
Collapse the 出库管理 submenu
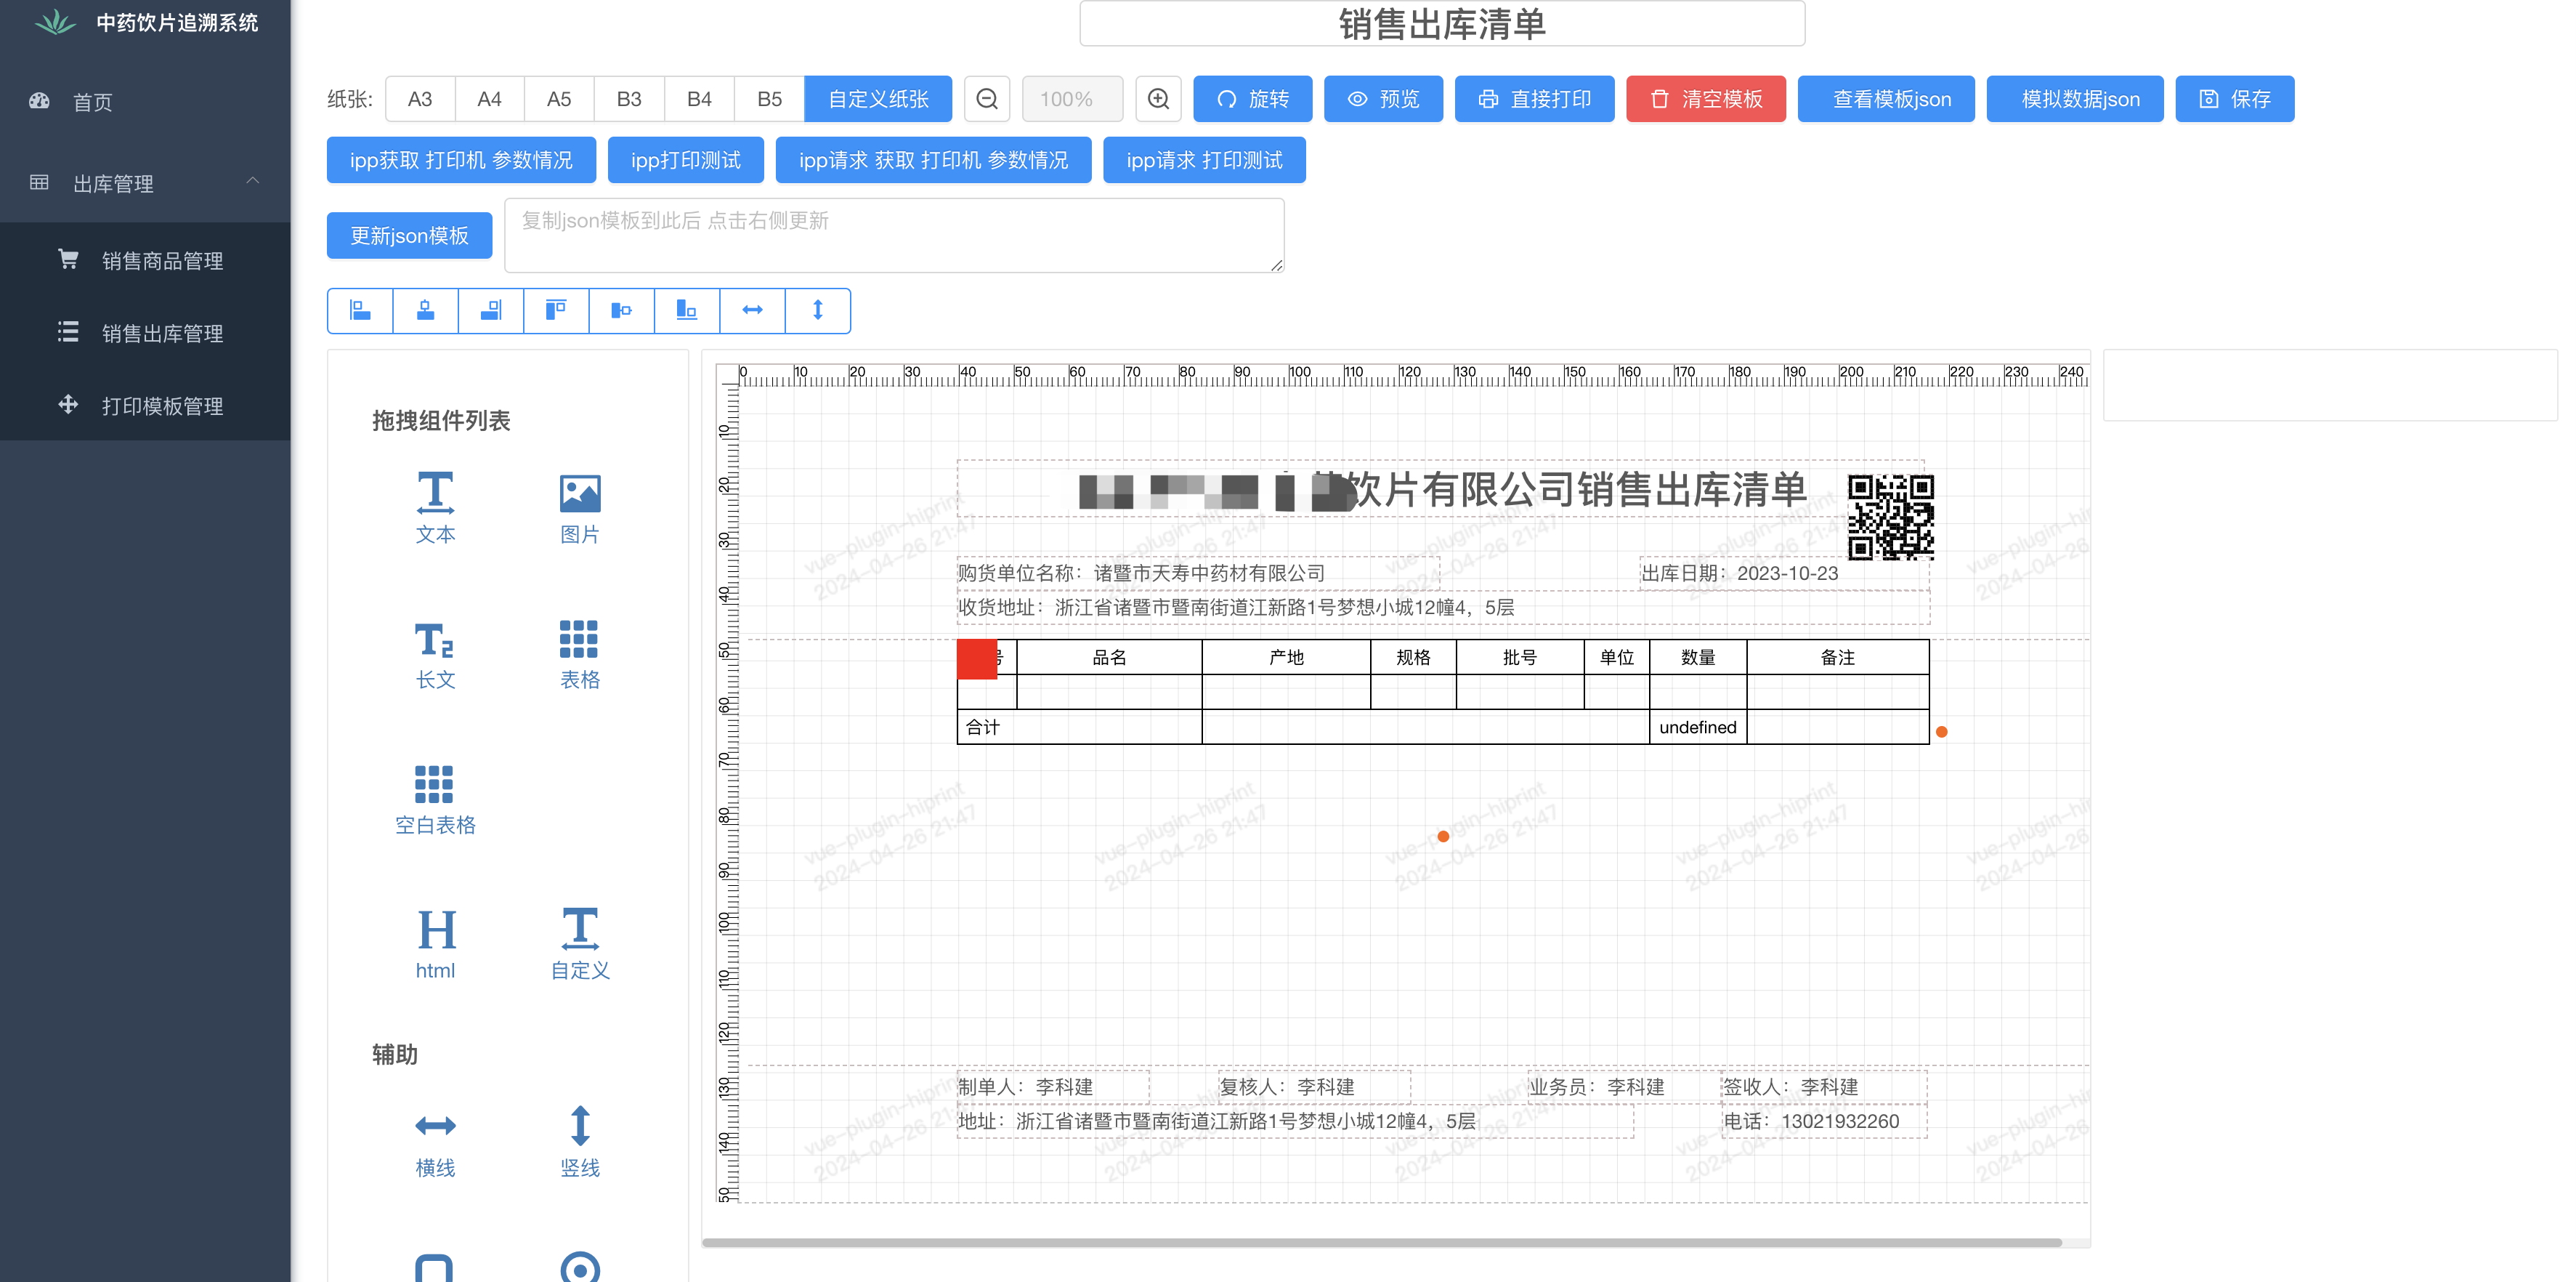click(x=145, y=182)
